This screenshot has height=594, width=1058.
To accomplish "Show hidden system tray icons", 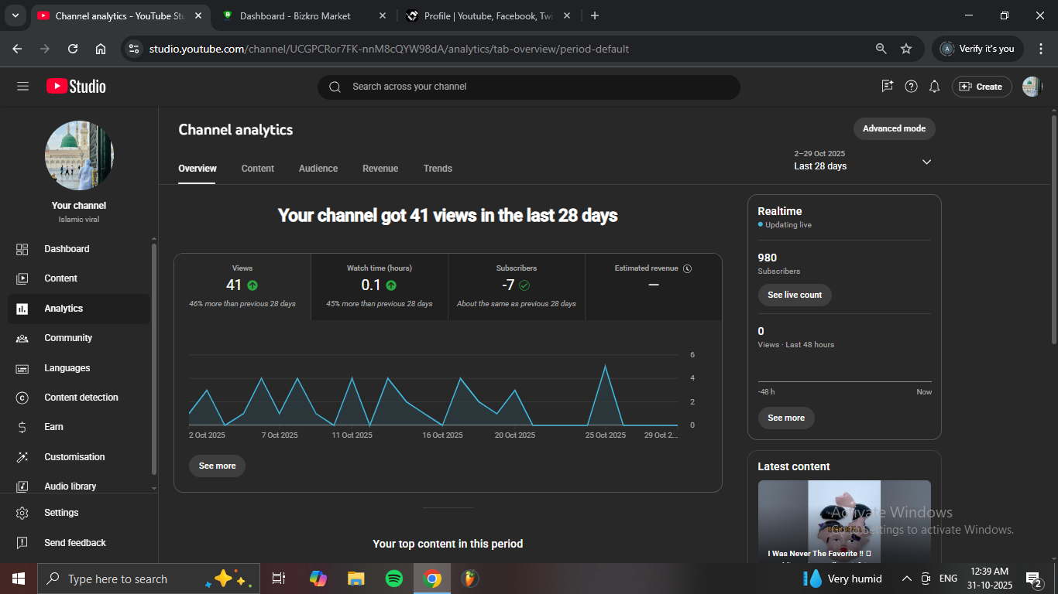I will click(x=906, y=579).
